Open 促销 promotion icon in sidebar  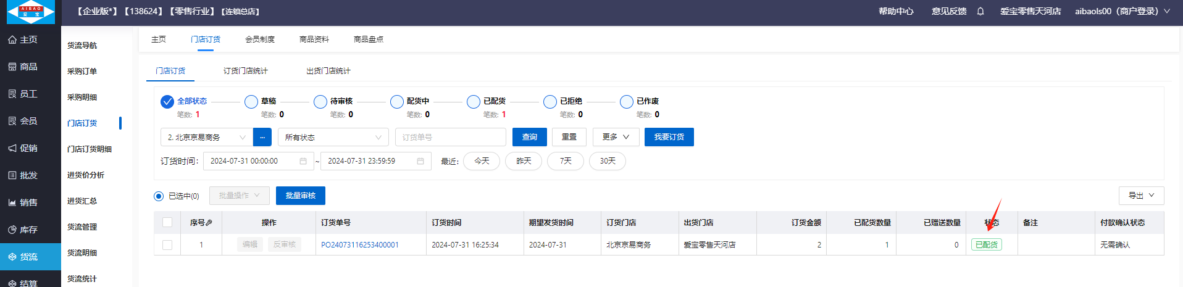[x=12, y=148]
